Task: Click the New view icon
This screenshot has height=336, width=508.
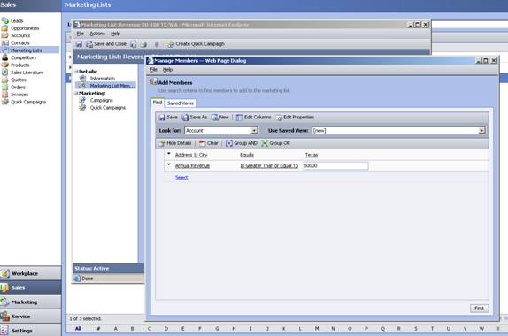Action: click(x=214, y=118)
